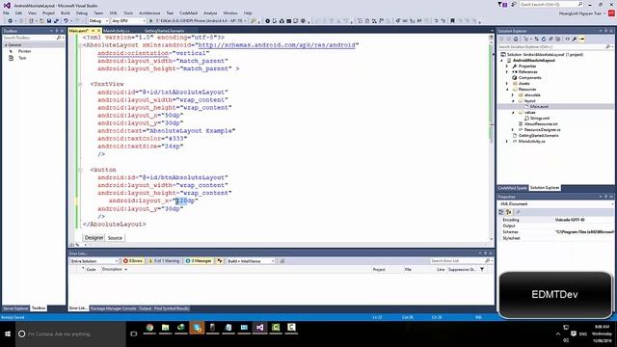Click View Code icon in Solution Explorer toolbar
617x347 pixels.
pos(567,39)
